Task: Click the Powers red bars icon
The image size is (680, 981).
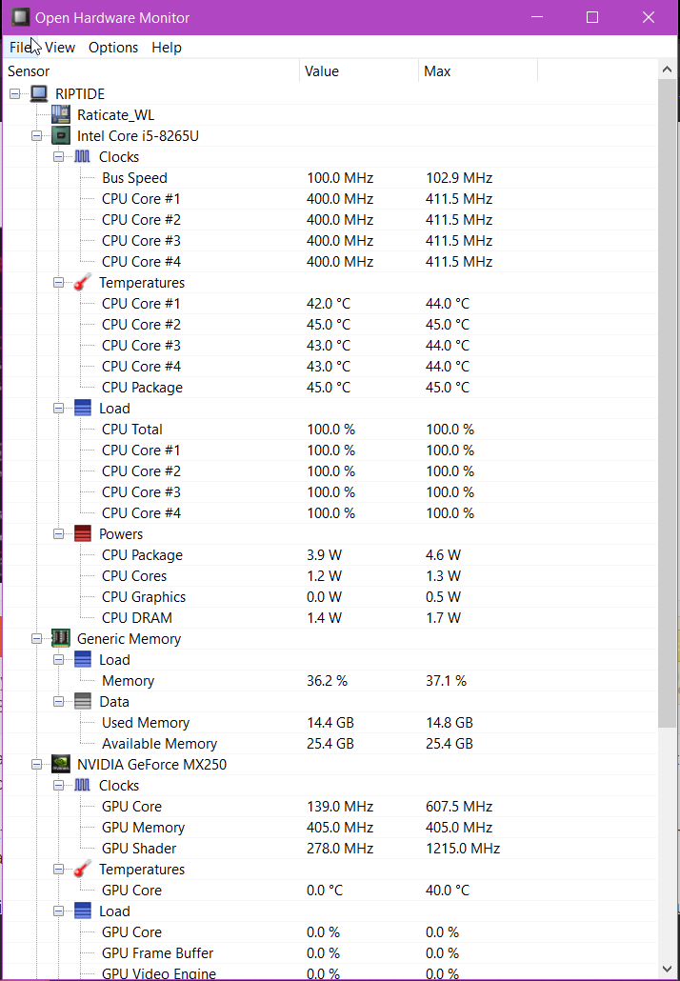Action: click(83, 533)
